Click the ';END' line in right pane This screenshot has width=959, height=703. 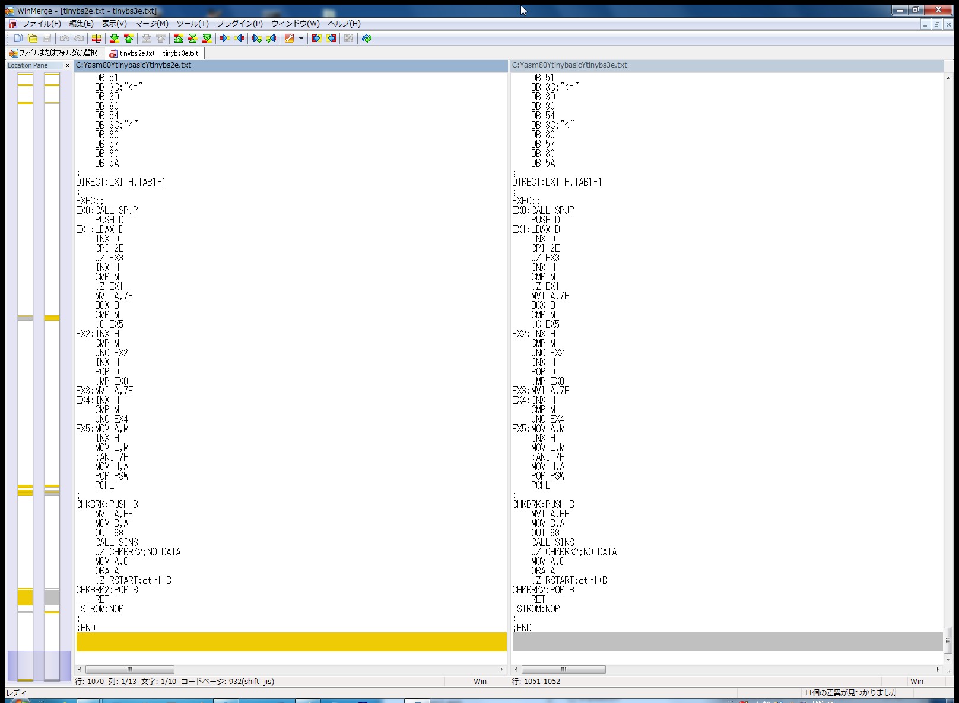522,628
